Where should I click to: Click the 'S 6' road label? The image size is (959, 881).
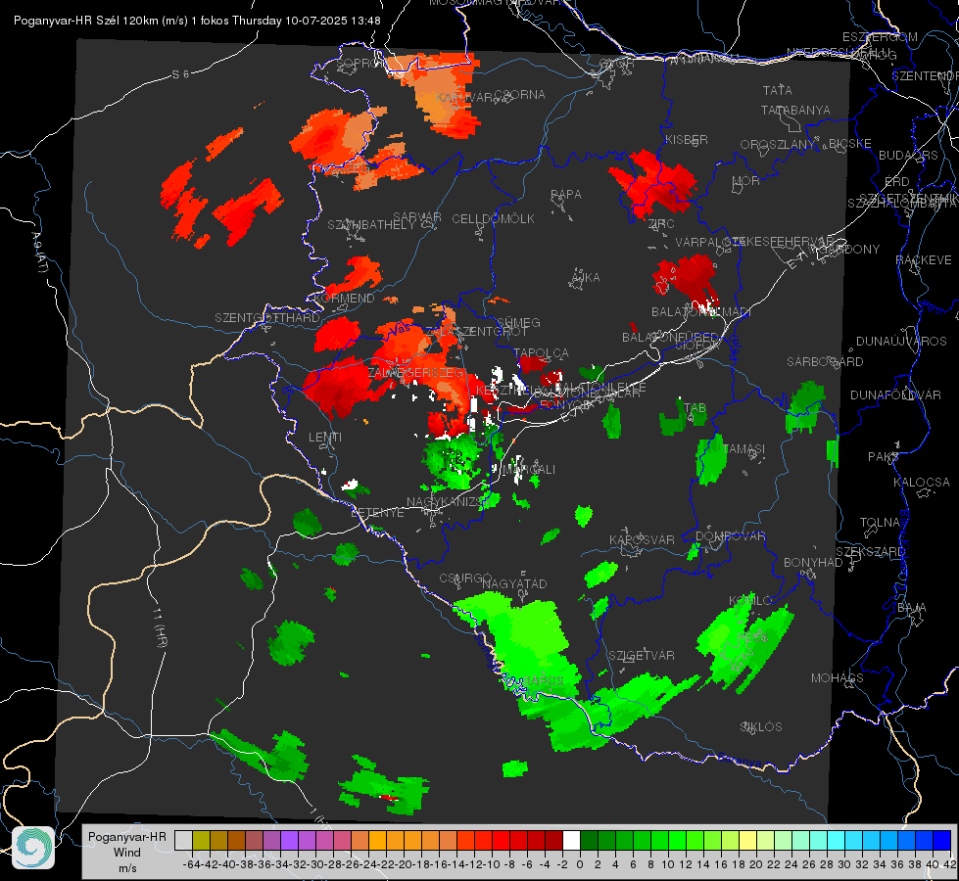pyautogui.click(x=180, y=74)
